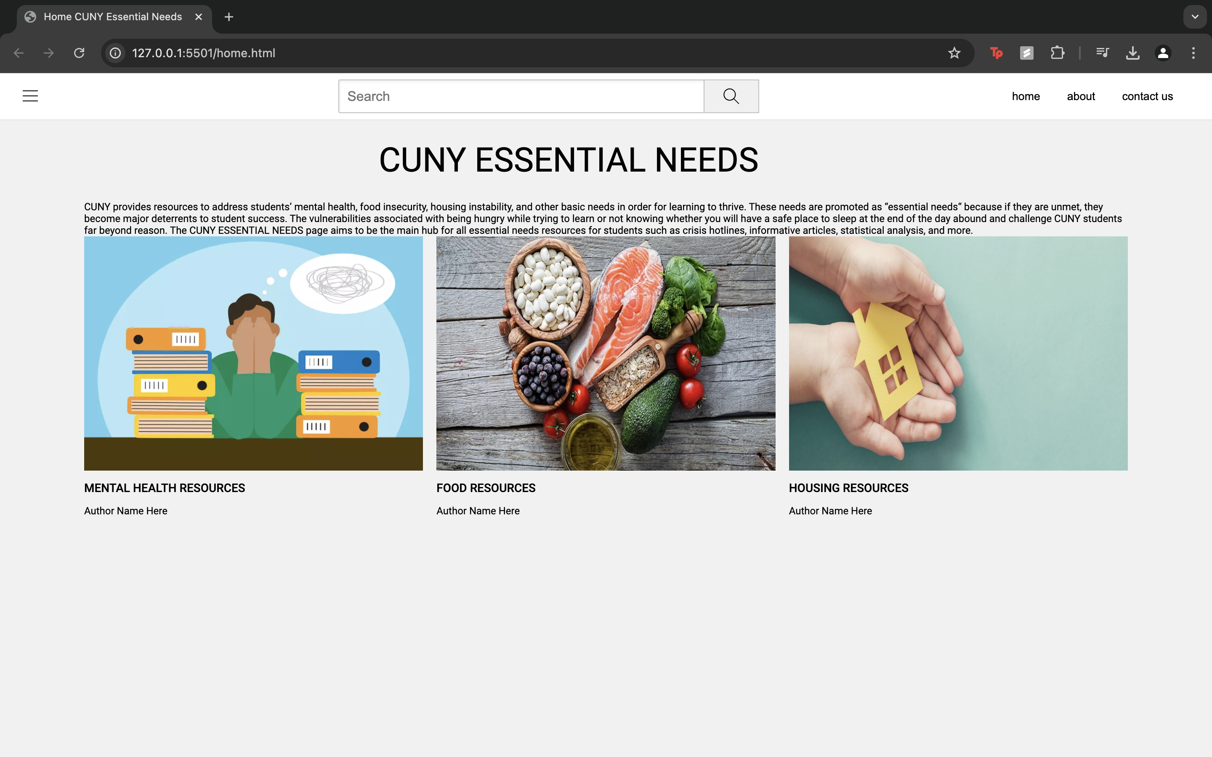Open the Downloads icon in toolbar
1212x757 pixels.
pyautogui.click(x=1132, y=53)
